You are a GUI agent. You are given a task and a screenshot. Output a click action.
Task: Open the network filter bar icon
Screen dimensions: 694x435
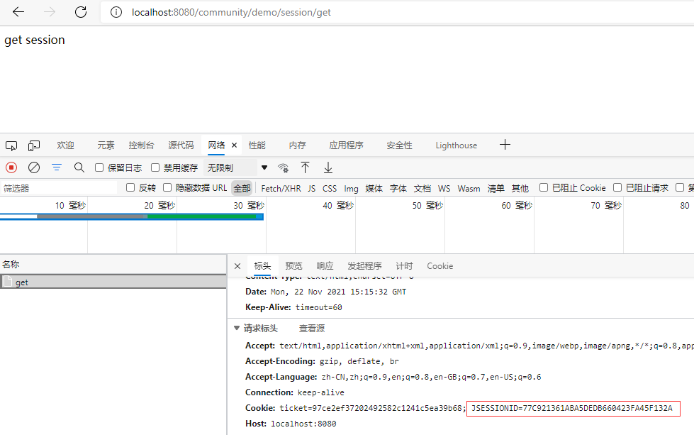(x=56, y=167)
